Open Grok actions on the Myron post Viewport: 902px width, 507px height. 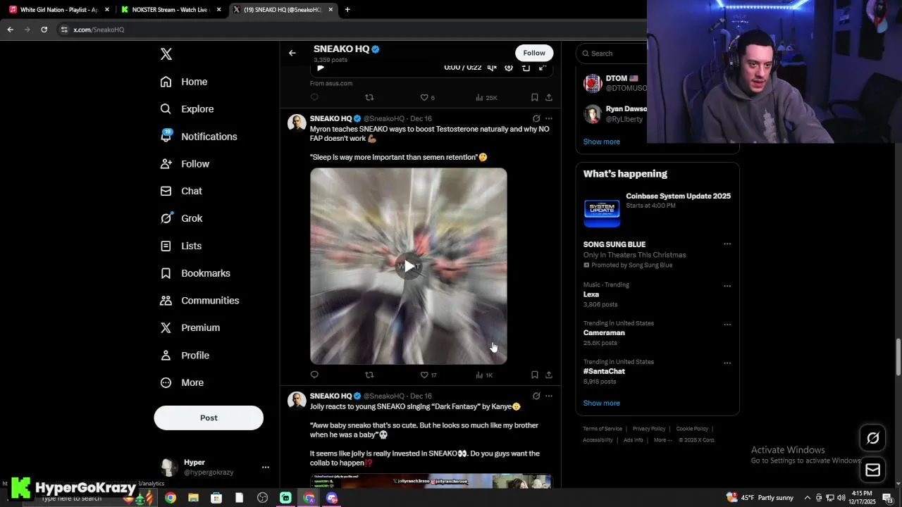click(x=536, y=118)
